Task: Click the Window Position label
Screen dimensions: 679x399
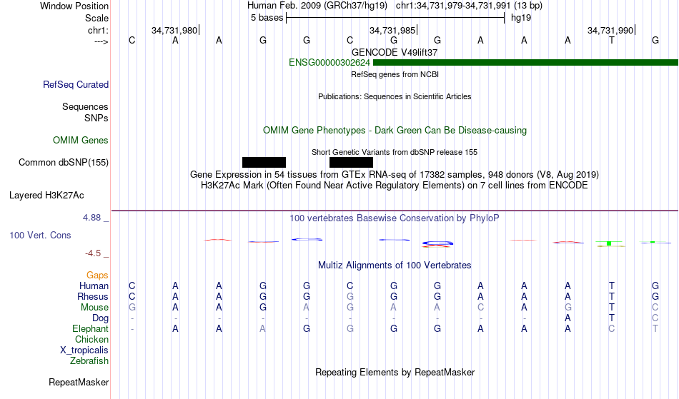Action: coord(74,6)
